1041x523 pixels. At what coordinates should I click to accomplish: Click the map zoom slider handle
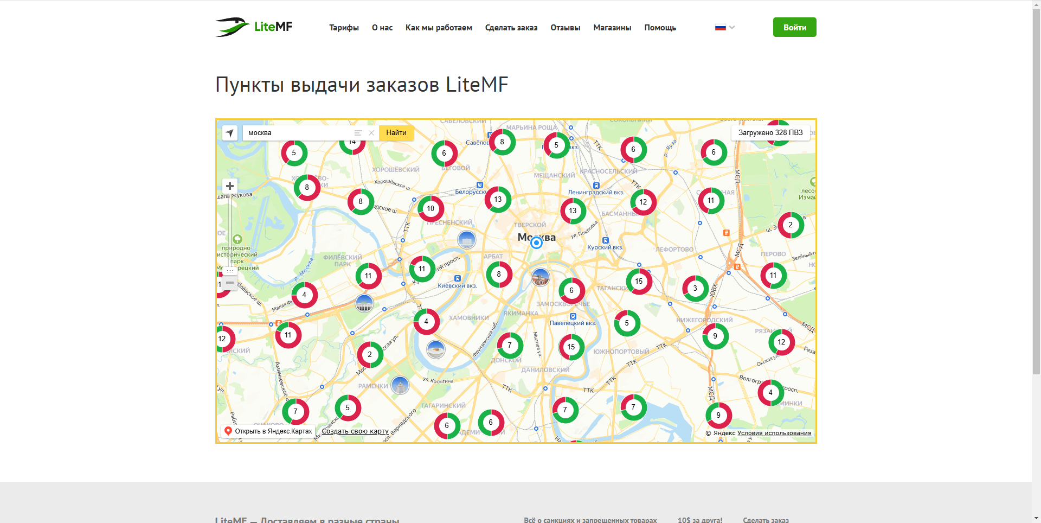230,270
